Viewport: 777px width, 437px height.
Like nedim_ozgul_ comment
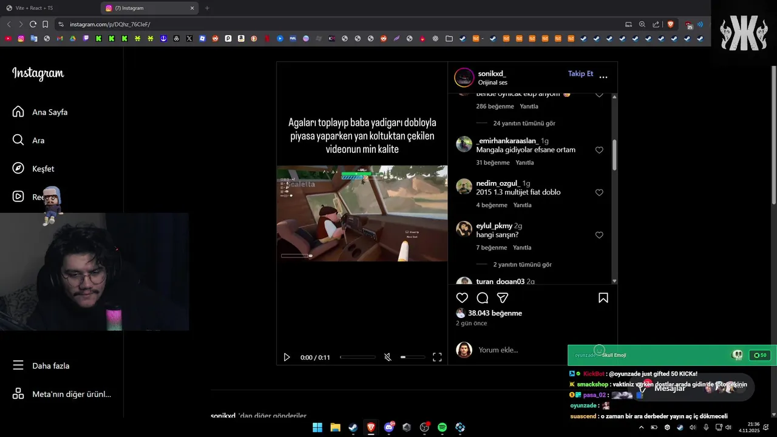click(599, 192)
